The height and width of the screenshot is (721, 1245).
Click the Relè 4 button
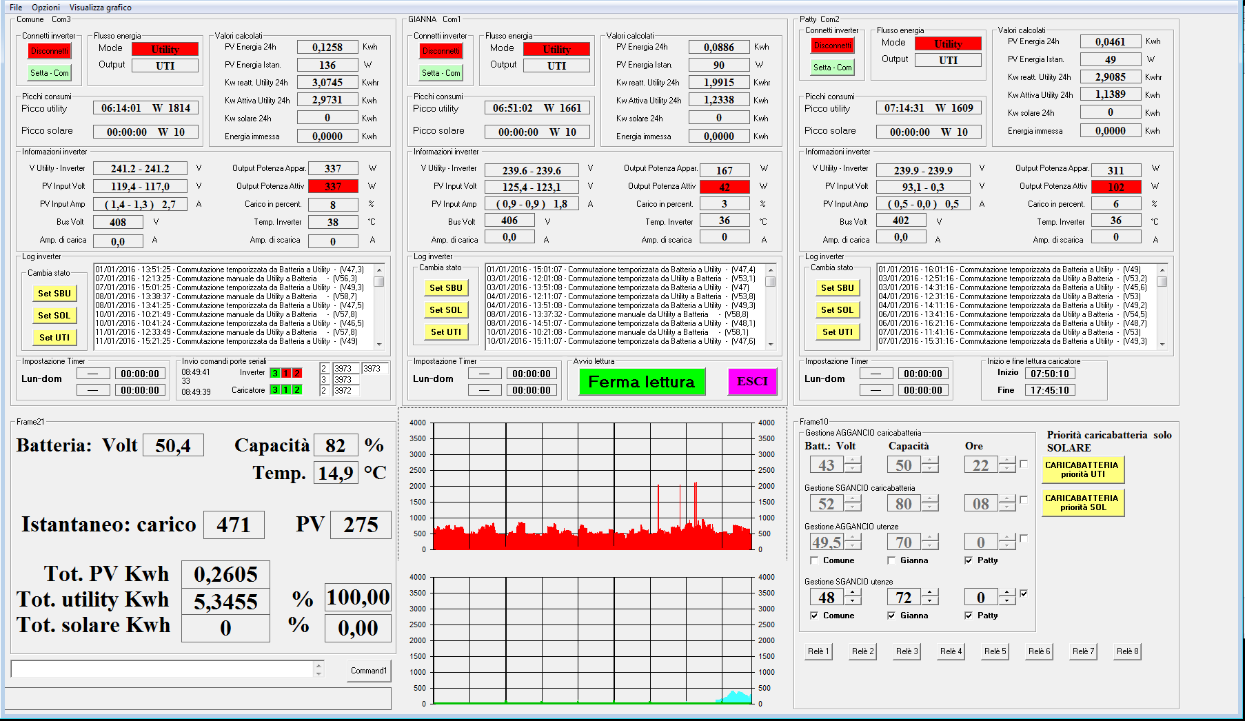tap(951, 651)
